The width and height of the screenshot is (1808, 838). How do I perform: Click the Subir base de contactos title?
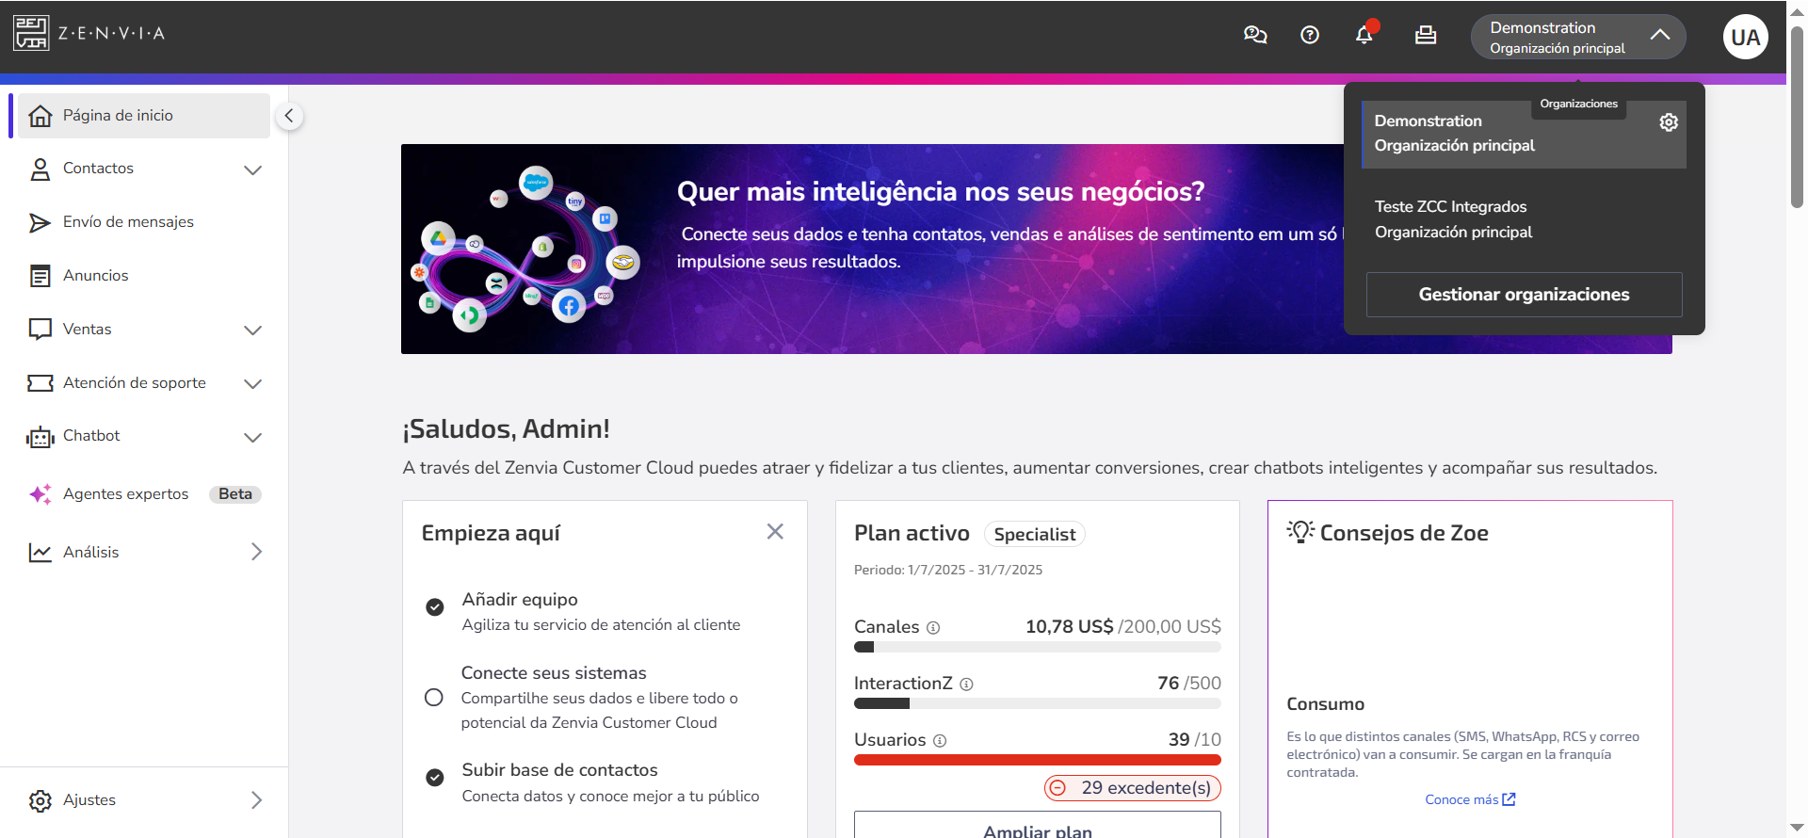(559, 770)
